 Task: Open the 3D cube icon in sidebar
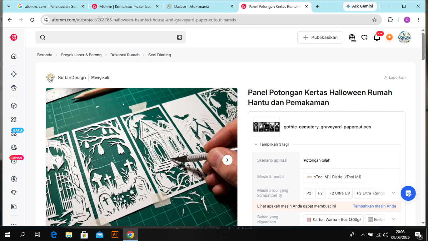(14, 106)
